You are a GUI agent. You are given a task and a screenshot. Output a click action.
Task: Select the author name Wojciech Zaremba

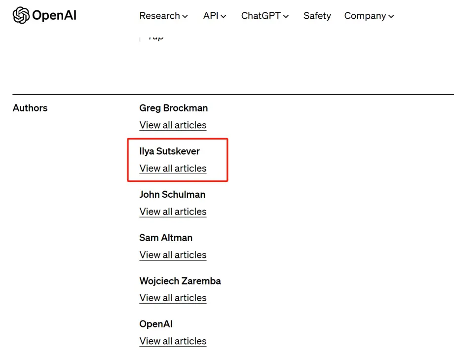click(180, 281)
